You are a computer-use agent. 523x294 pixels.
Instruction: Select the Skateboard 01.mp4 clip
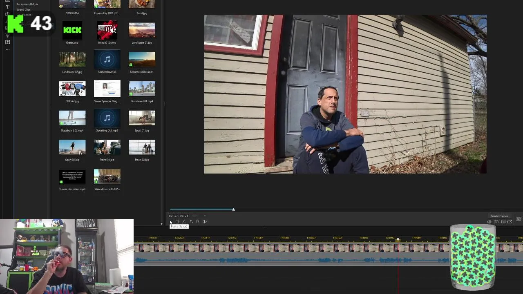click(x=142, y=89)
